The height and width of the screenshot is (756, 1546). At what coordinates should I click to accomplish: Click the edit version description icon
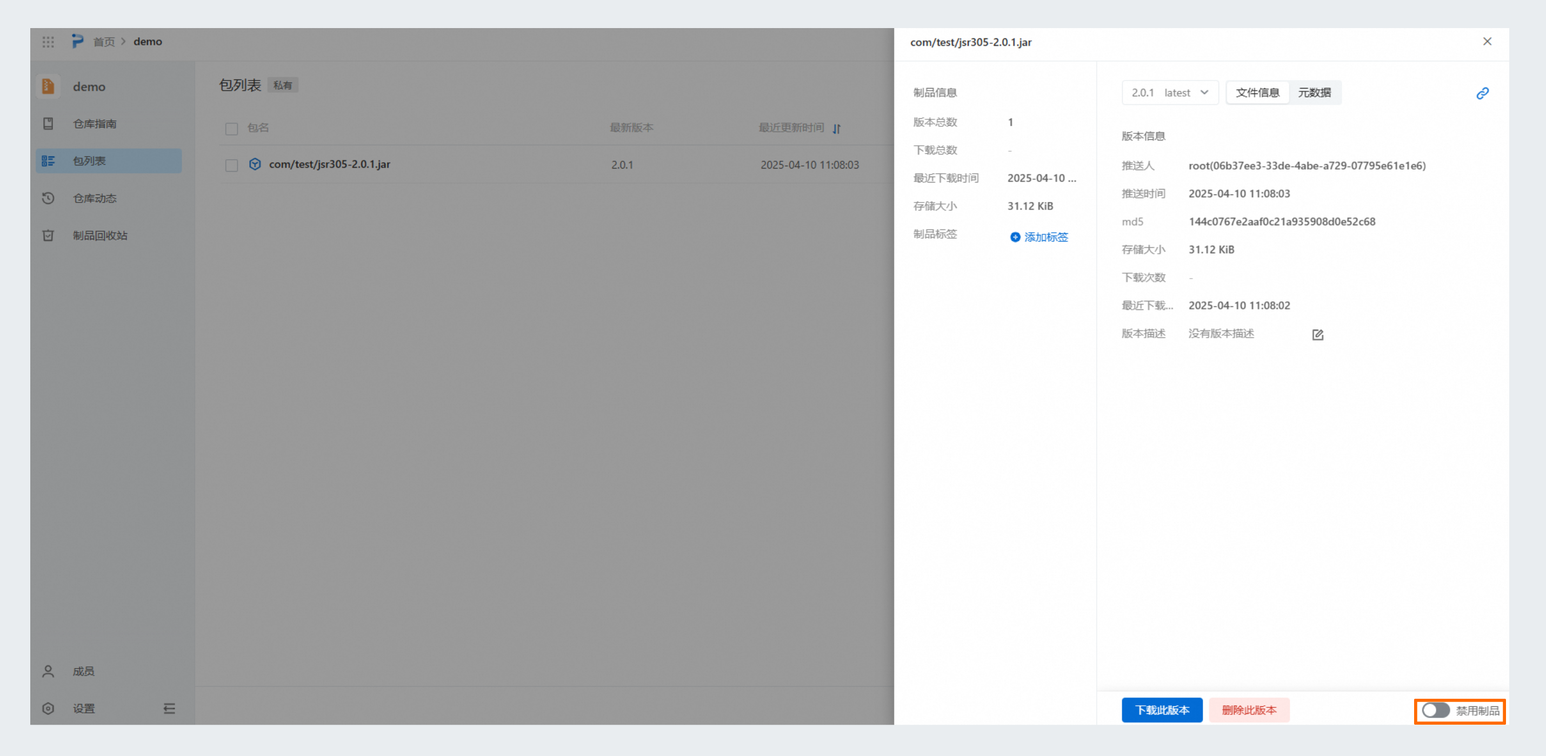click(1317, 335)
